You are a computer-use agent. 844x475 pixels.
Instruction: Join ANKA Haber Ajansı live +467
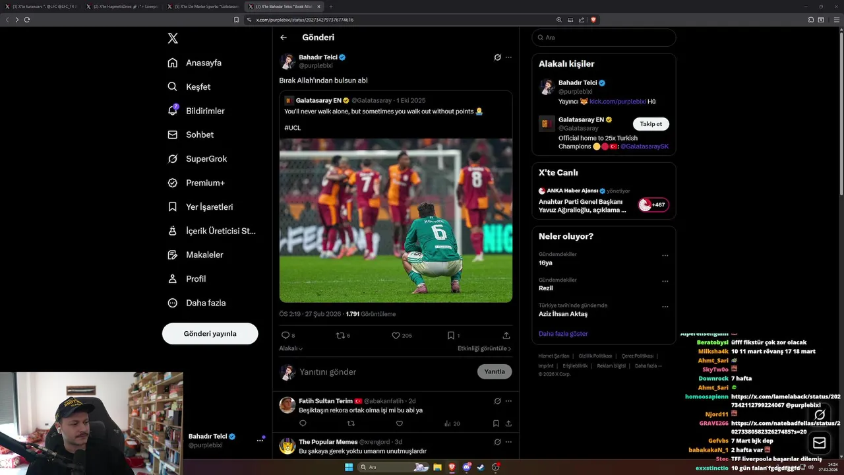tap(653, 205)
